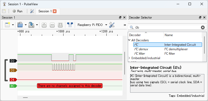Click the I²C demultiplexer name cell
This screenshot has width=208, height=101.
176,49
